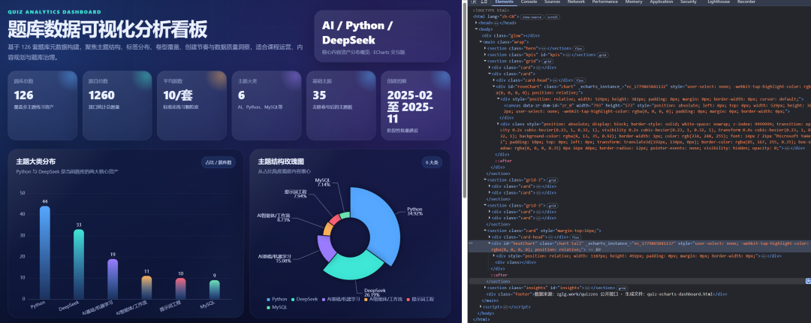Open the three-dot menu left of the heatChart row

tap(471, 243)
